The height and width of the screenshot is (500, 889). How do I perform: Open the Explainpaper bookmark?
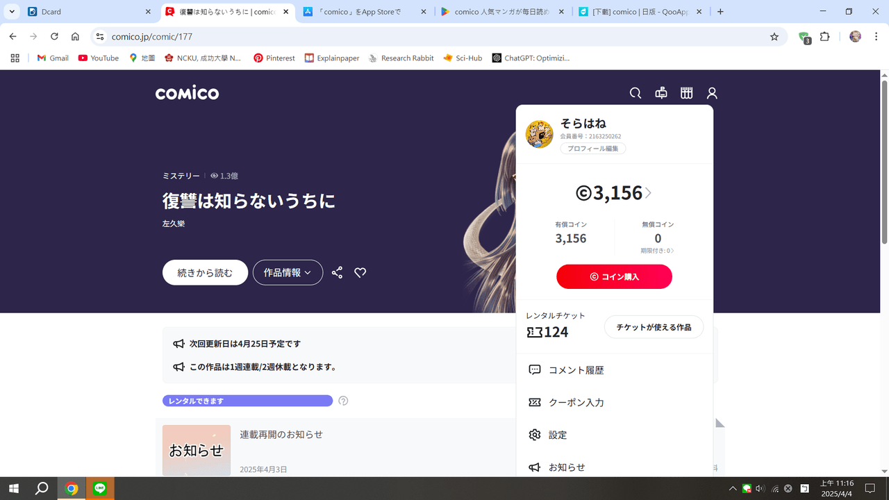click(332, 58)
